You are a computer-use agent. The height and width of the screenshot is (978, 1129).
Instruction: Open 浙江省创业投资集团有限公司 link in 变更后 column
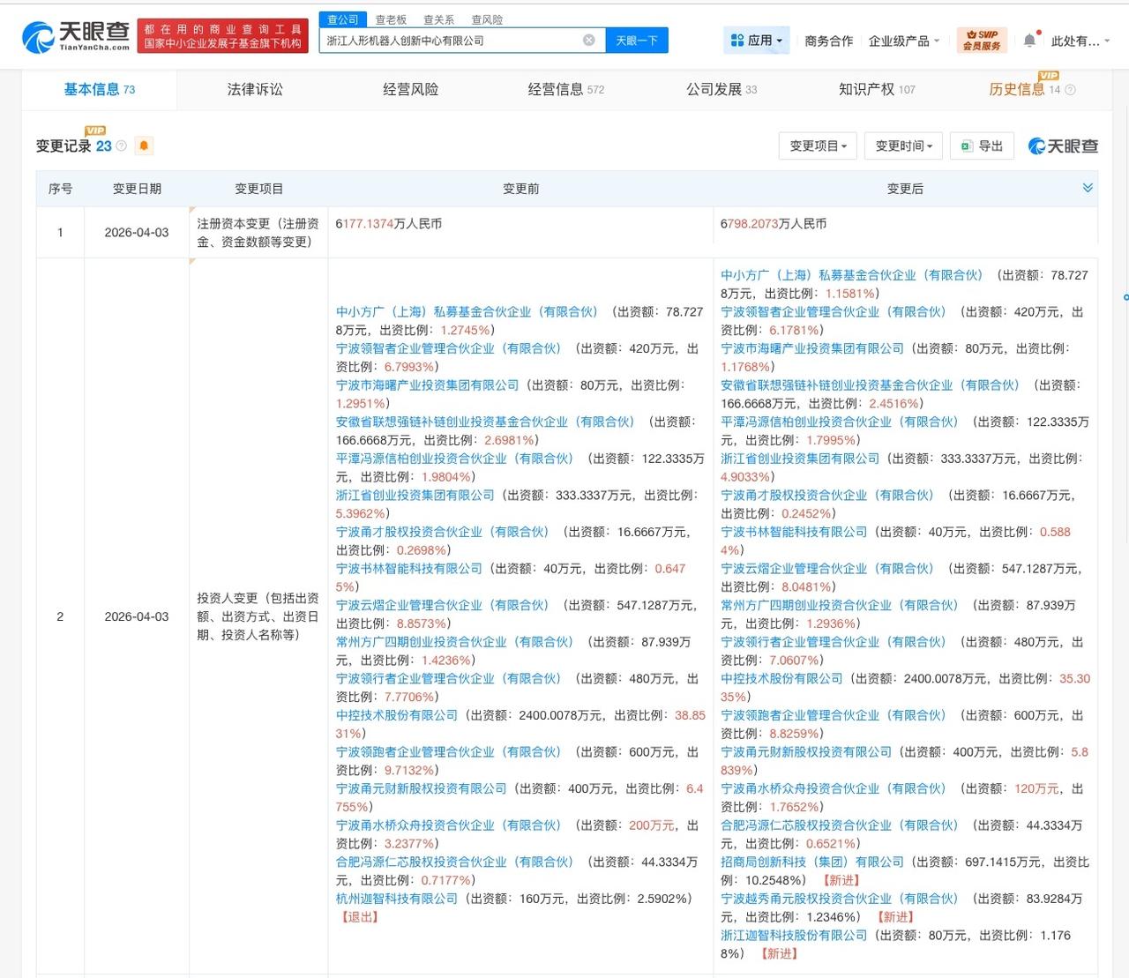[x=800, y=459]
